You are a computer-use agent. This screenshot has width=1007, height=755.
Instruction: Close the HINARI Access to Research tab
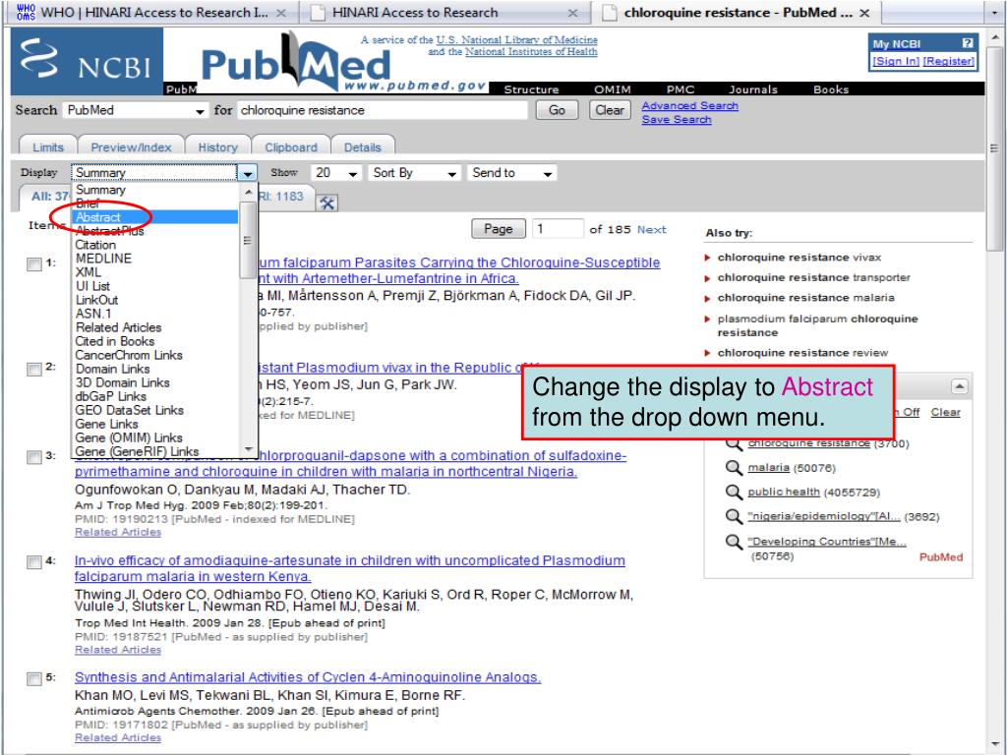[573, 13]
